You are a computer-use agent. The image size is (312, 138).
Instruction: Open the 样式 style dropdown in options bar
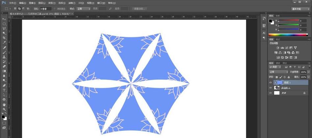point(84,9)
